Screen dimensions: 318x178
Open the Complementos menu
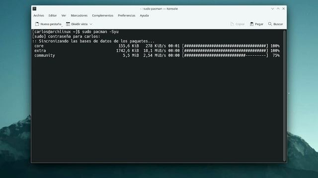(103, 15)
